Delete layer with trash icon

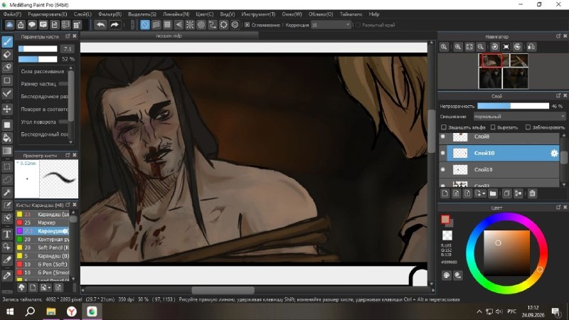[532, 193]
